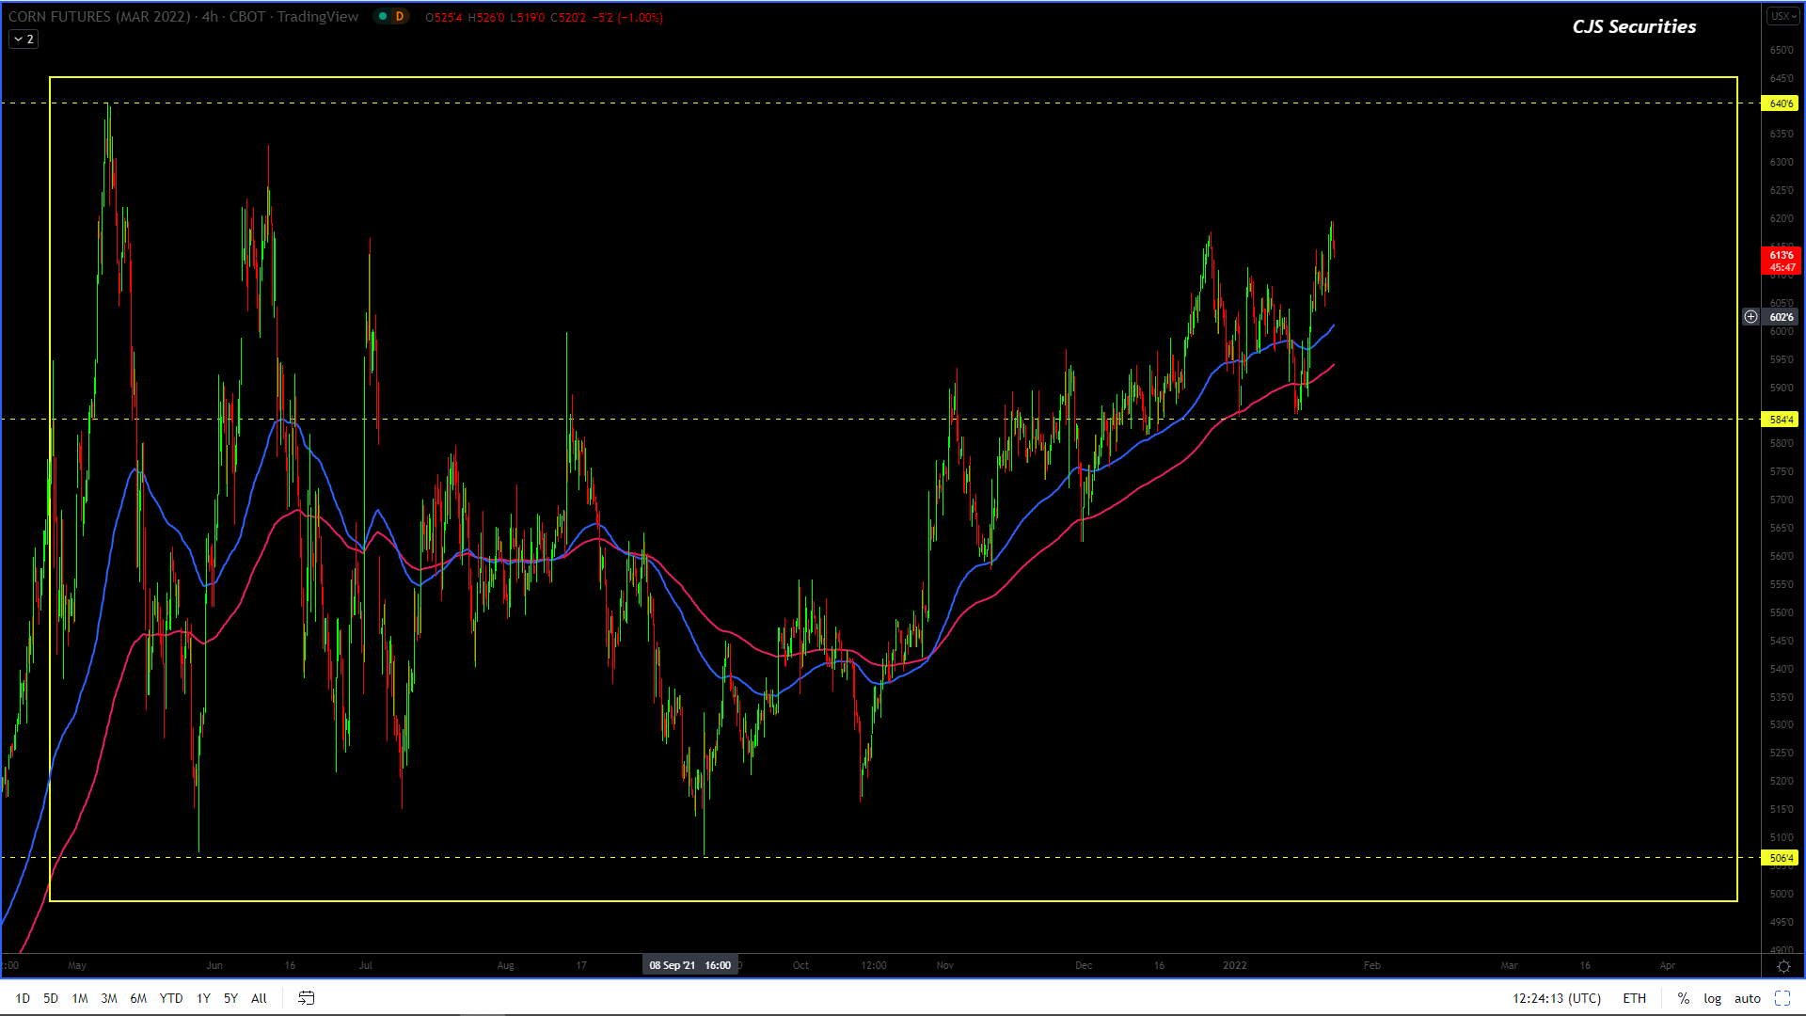Open the ETH session dropdown
The height and width of the screenshot is (1016, 1806).
click(1634, 998)
